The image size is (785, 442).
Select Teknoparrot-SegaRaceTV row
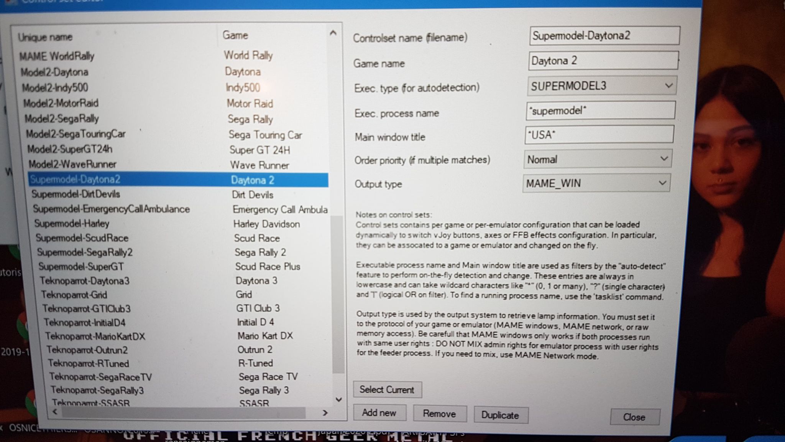[x=189, y=377]
